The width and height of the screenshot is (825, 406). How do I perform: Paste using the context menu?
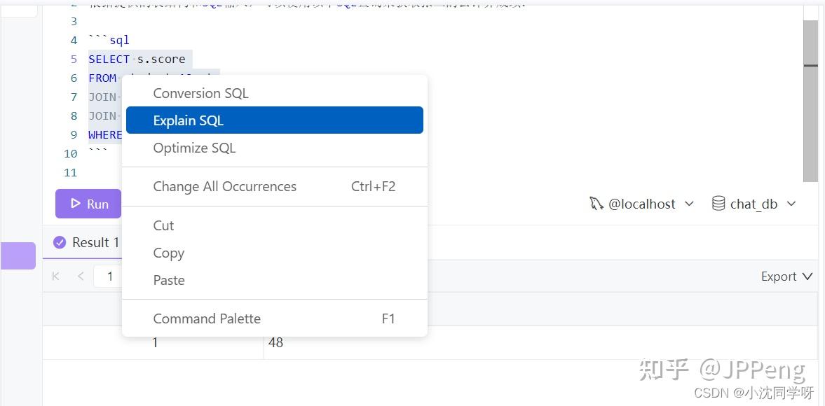(169, 280)
